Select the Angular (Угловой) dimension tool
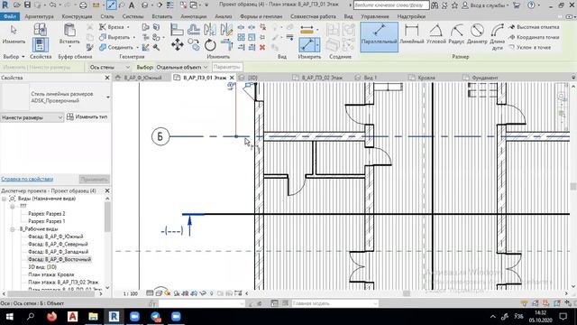The height and width of the screenshot is (325, 577). (435, 34)
